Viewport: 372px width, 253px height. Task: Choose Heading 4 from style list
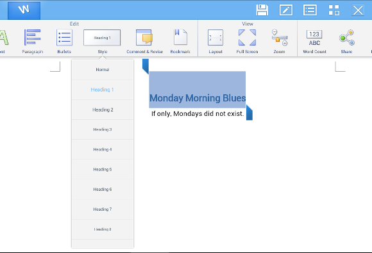tap(103, 149)
